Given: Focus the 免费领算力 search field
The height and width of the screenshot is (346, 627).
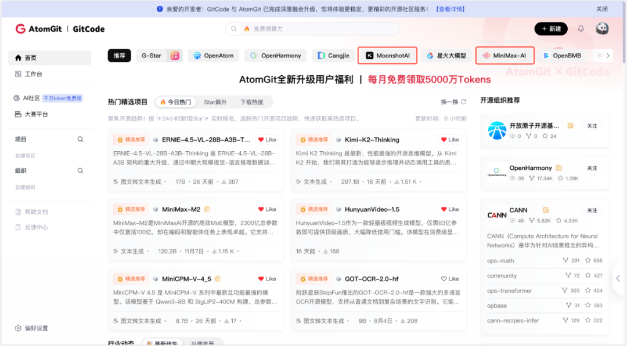Looking at the screenshot, I should 312,29.
